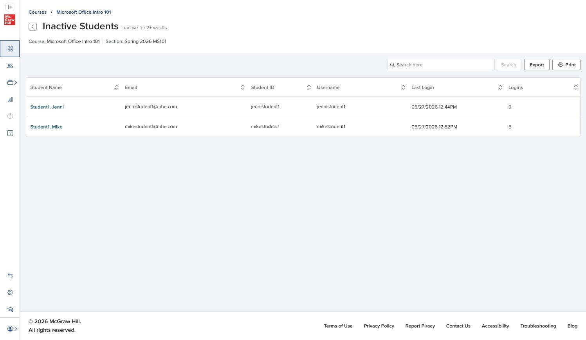The width and height of the screenshot is (586, 340).
Task: Print the inactive students list
Action: click(566, 65)
